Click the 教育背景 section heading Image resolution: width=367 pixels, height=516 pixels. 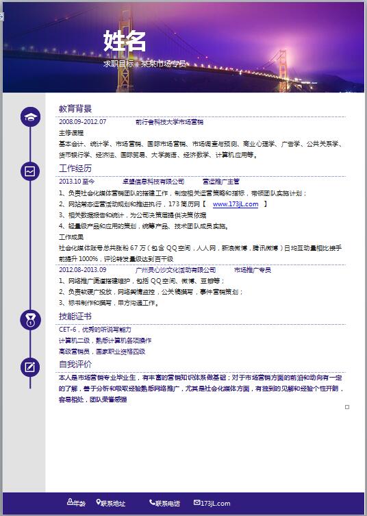(75, 108)
